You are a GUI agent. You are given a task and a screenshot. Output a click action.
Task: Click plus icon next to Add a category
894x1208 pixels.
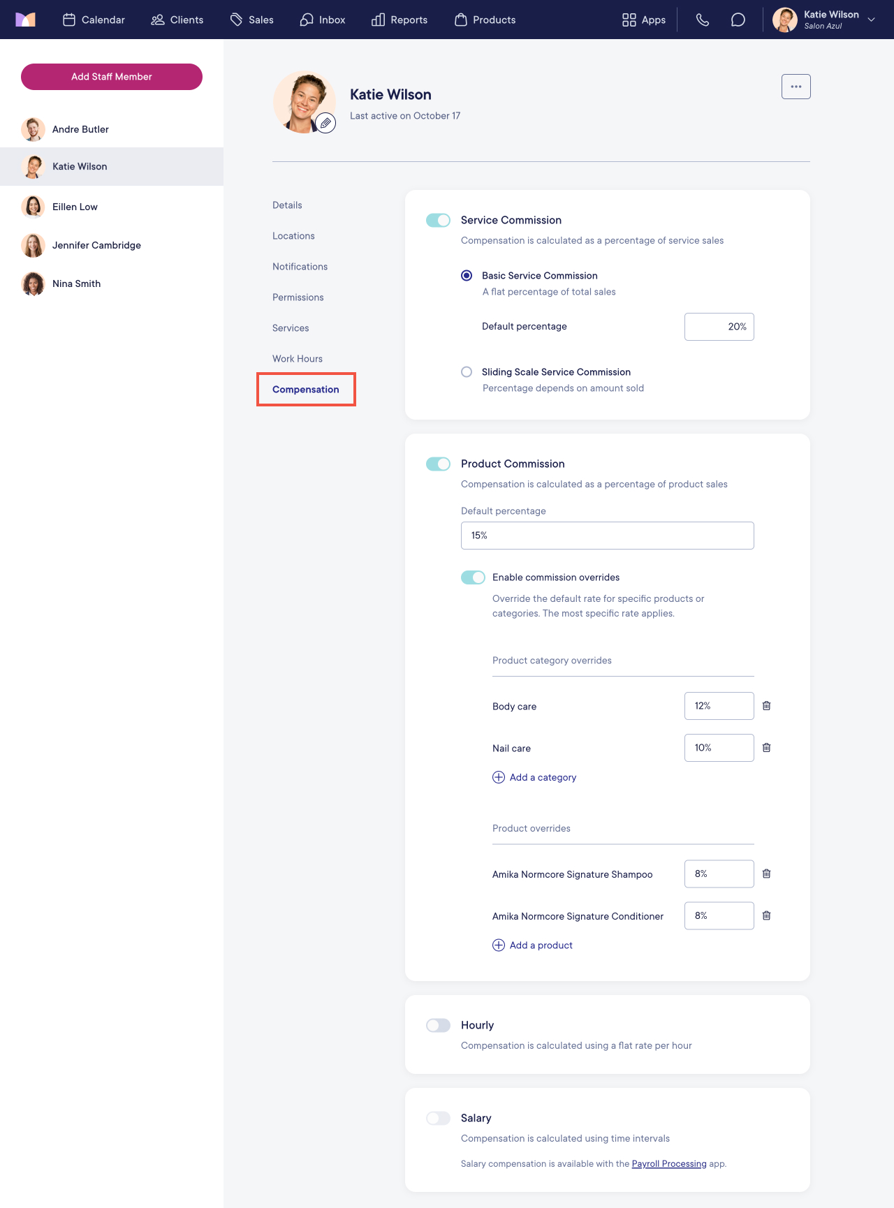[499, 777]
